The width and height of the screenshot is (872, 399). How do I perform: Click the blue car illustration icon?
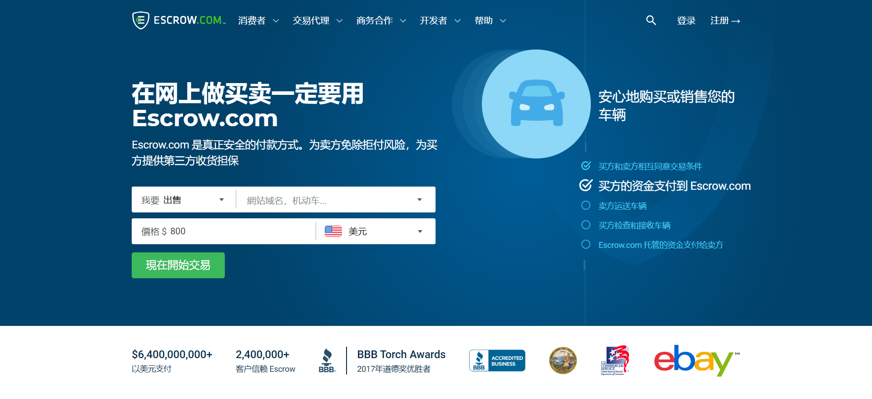(x=536, y=104)
